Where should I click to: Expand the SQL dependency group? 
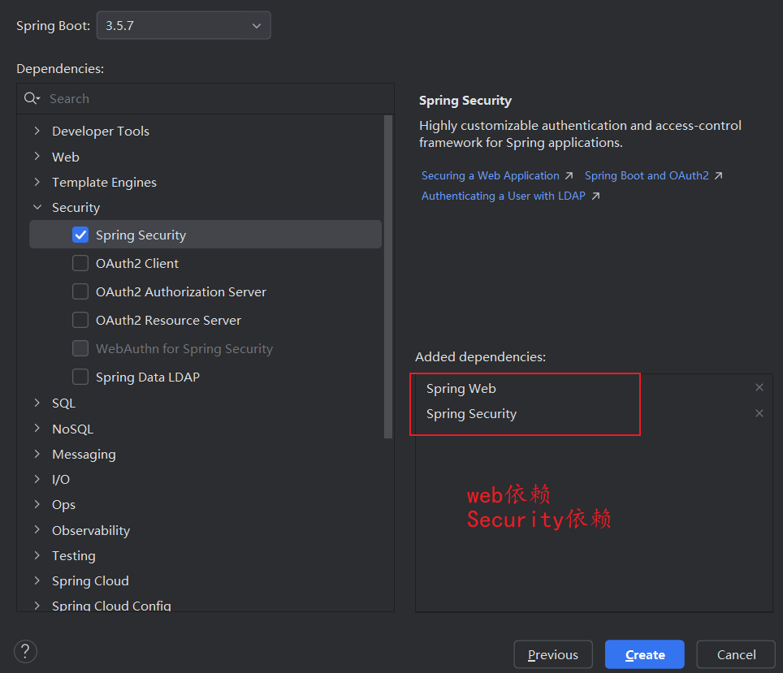[x=37, y=403]
